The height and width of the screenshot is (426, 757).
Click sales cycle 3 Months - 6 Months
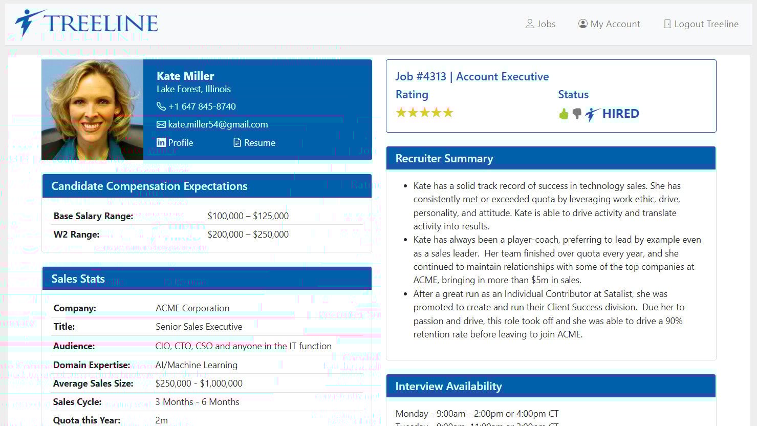click(x=198, y=402)
